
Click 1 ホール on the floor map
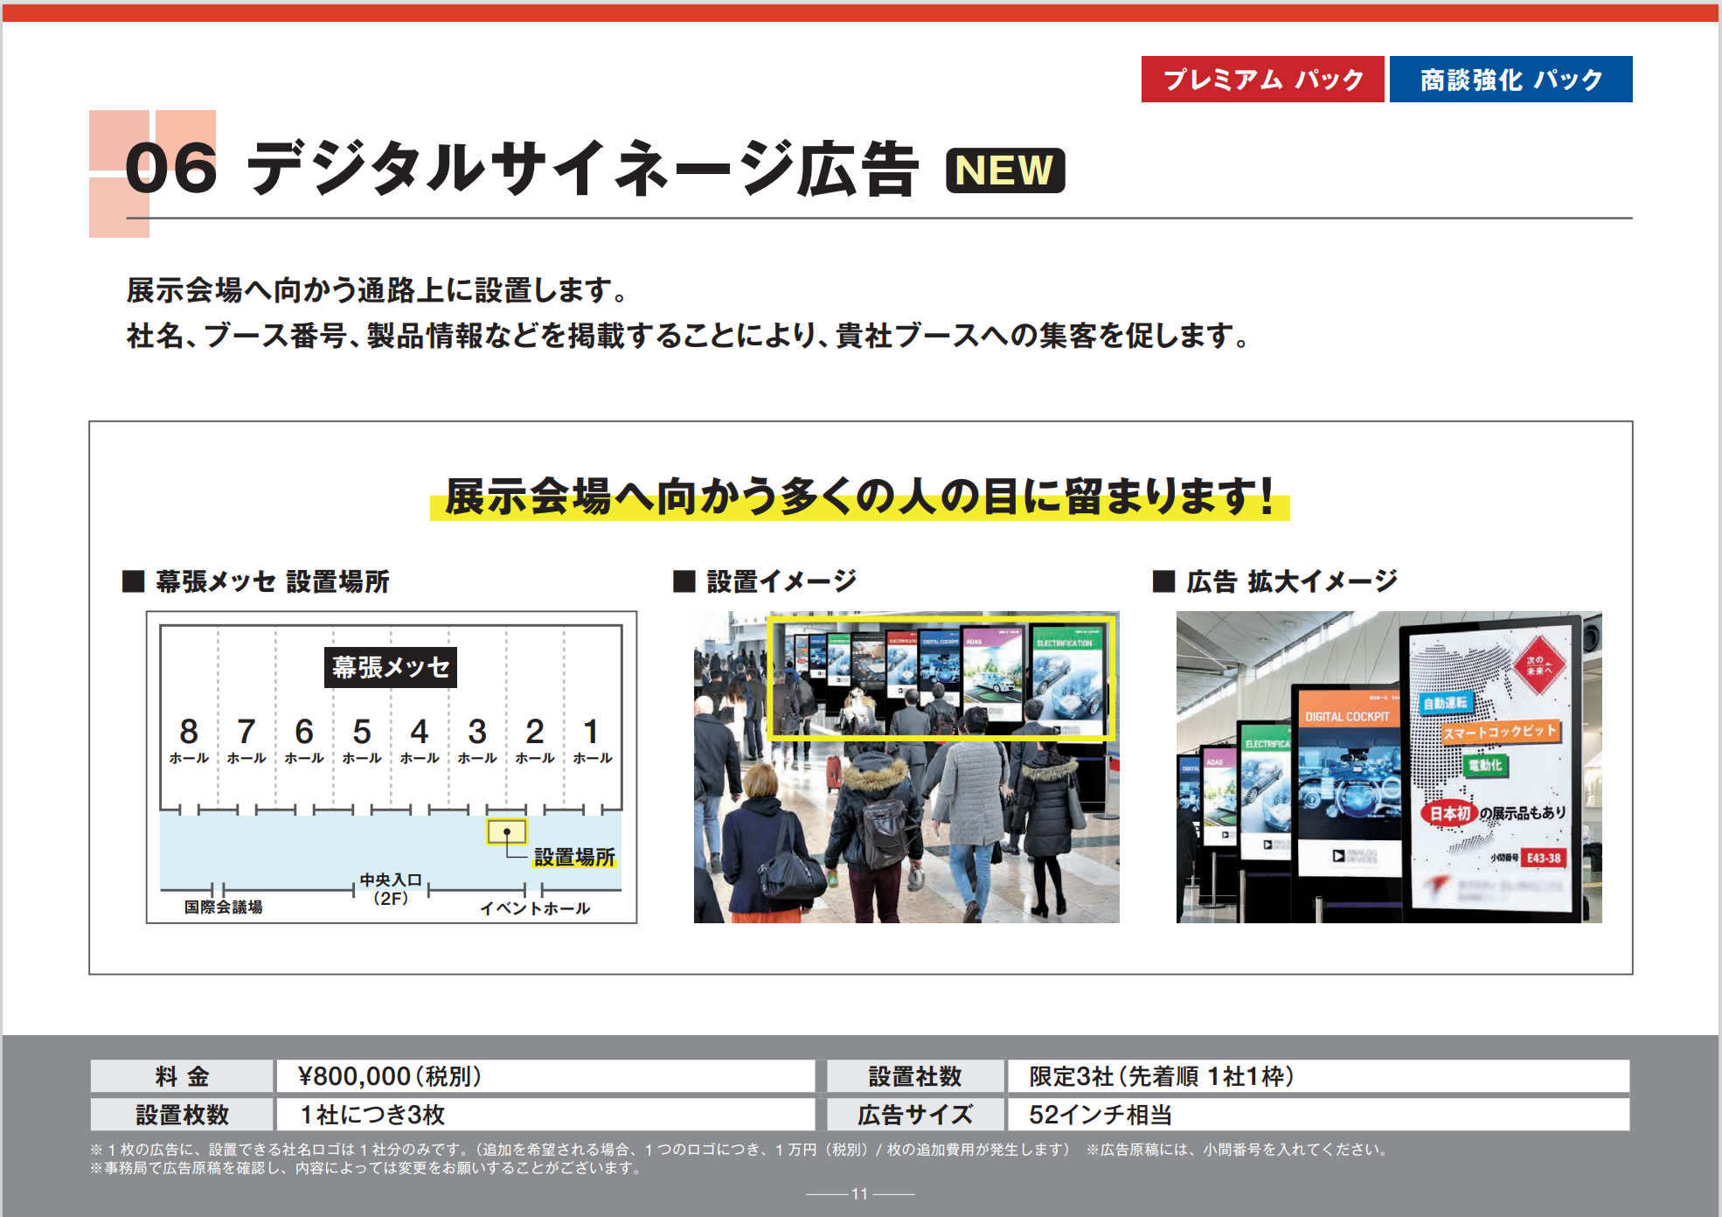click(x=593, y=740)
